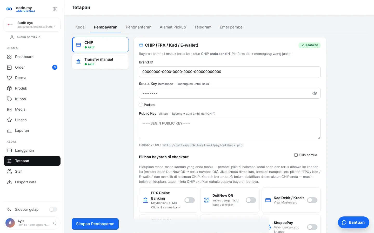Toggle Sidebar gelap switch
The height and width of the screenshot is (233, 374).
point(53,209)
